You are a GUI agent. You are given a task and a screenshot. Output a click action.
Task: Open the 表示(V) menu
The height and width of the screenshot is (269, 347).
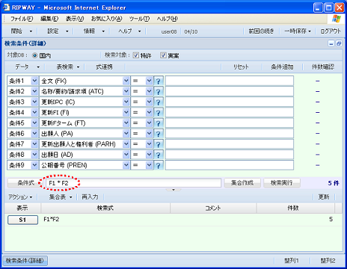(75, 19)
